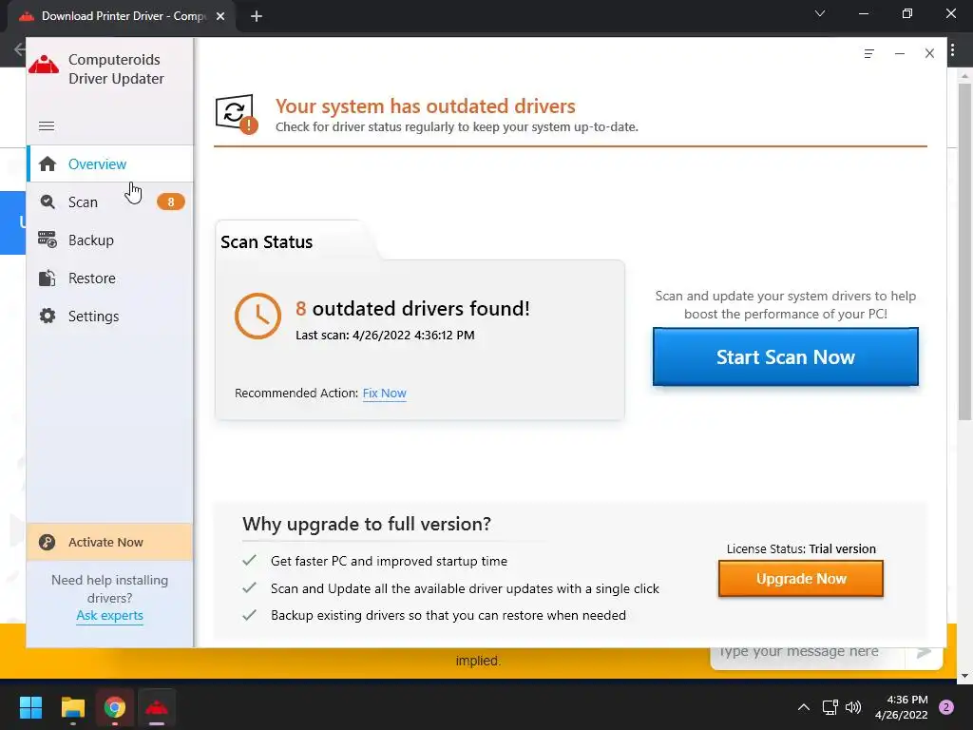Click the Computeroids red logo in the sidebar

44,65
